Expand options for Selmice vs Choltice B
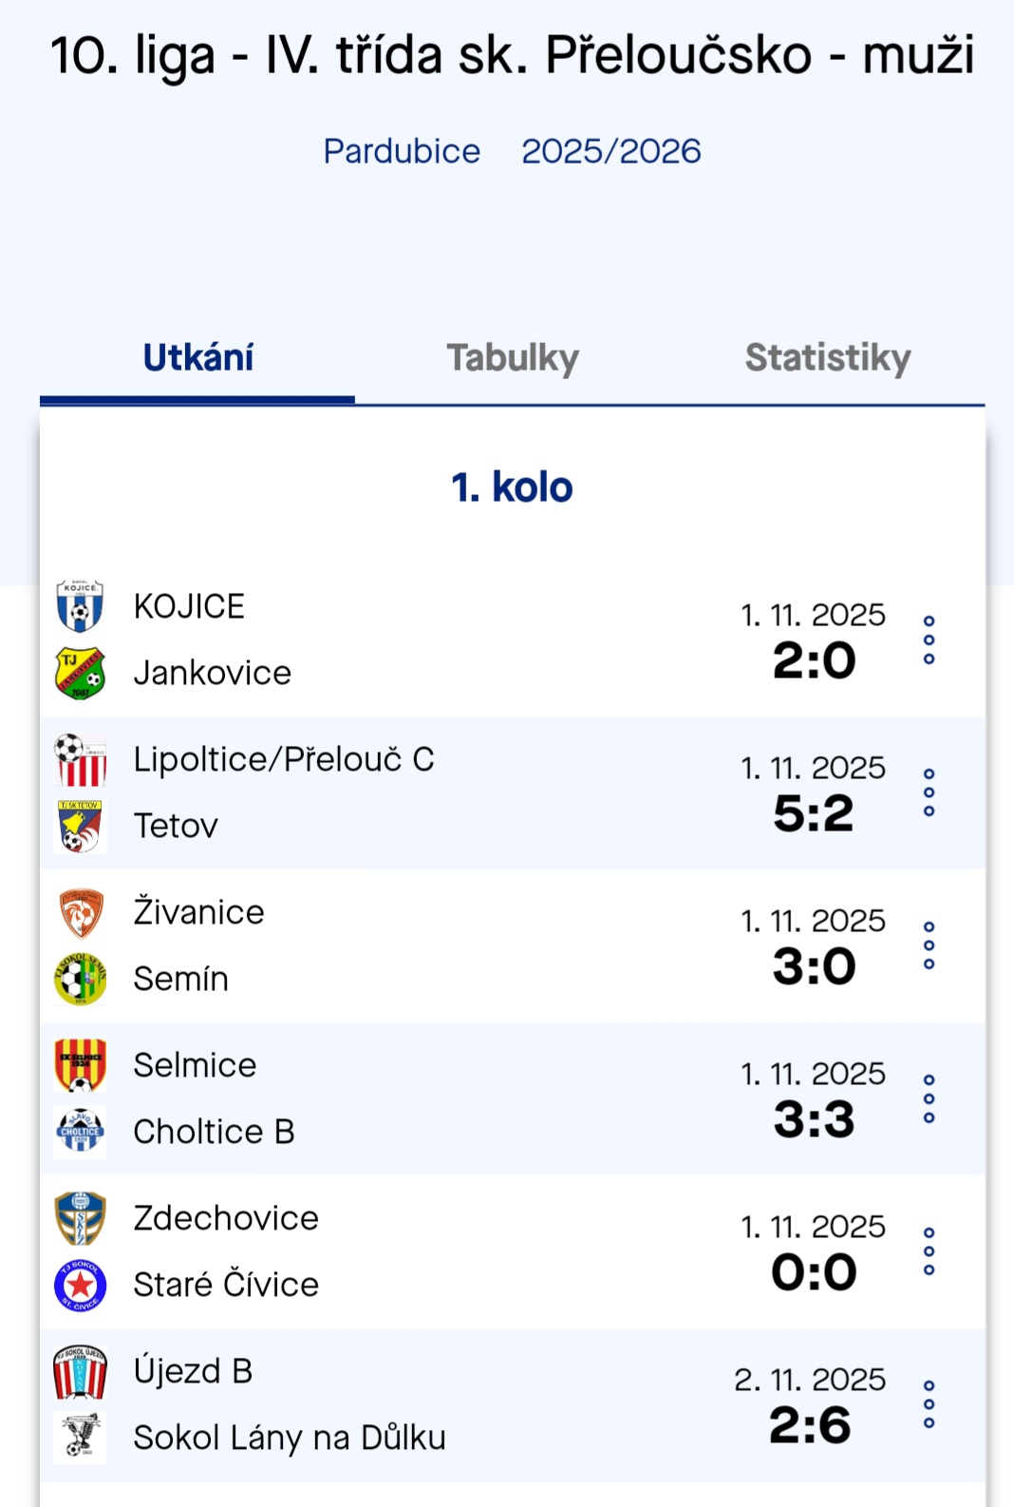 [929, 1098]
